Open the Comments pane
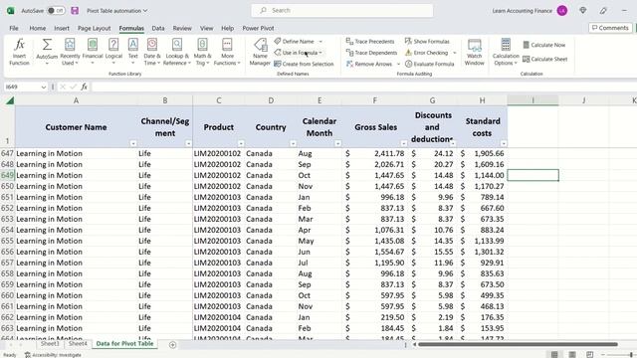This screenshot has width=637, height=358. (x=610, y=28)
